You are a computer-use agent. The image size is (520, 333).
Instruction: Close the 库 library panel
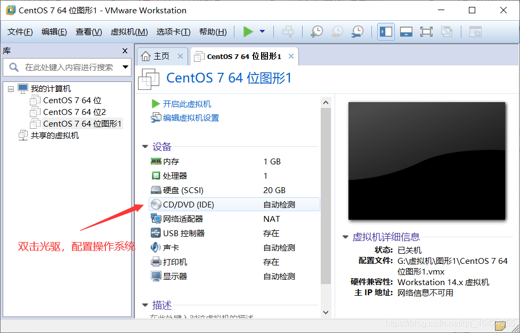(x=125, y=51)
